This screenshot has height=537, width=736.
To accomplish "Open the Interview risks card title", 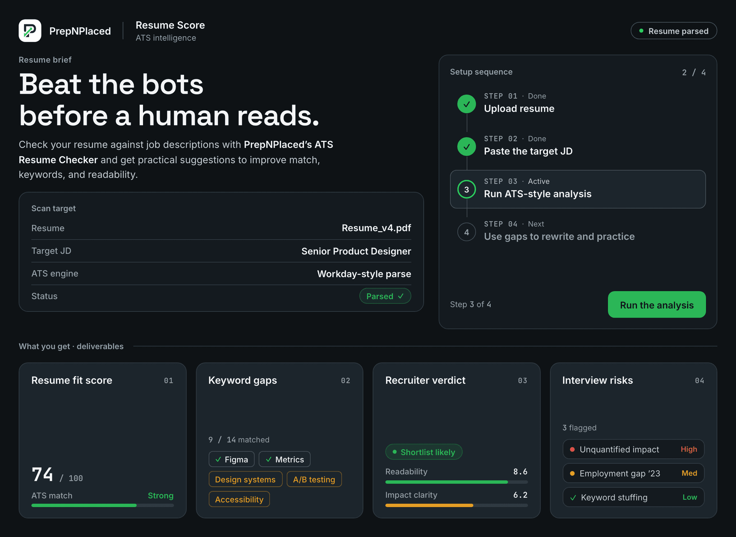I will (x=597, y=380).
